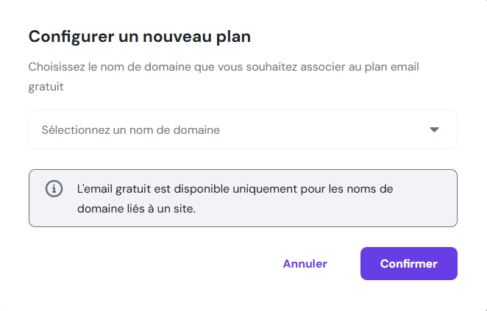This screenshot has width=487, height=311.
Task: Focus the domain selection combo box
Action: (x=243, y=130)
